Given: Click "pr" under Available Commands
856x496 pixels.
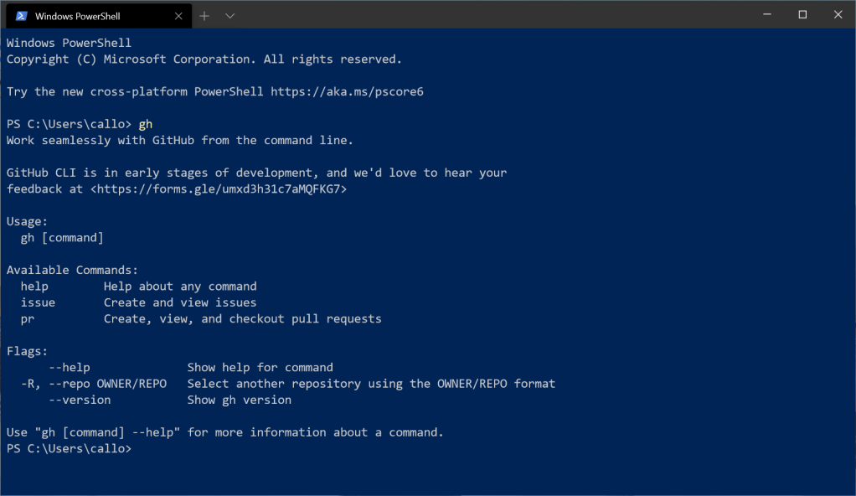Looking at the screenshot, I should coord(28,319).
